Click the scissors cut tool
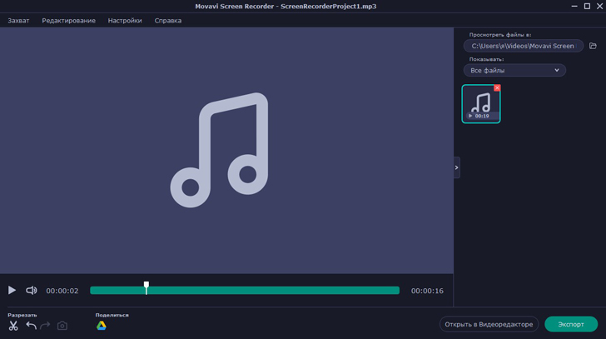This screenshot has width=606, height=339. point(13,326)
